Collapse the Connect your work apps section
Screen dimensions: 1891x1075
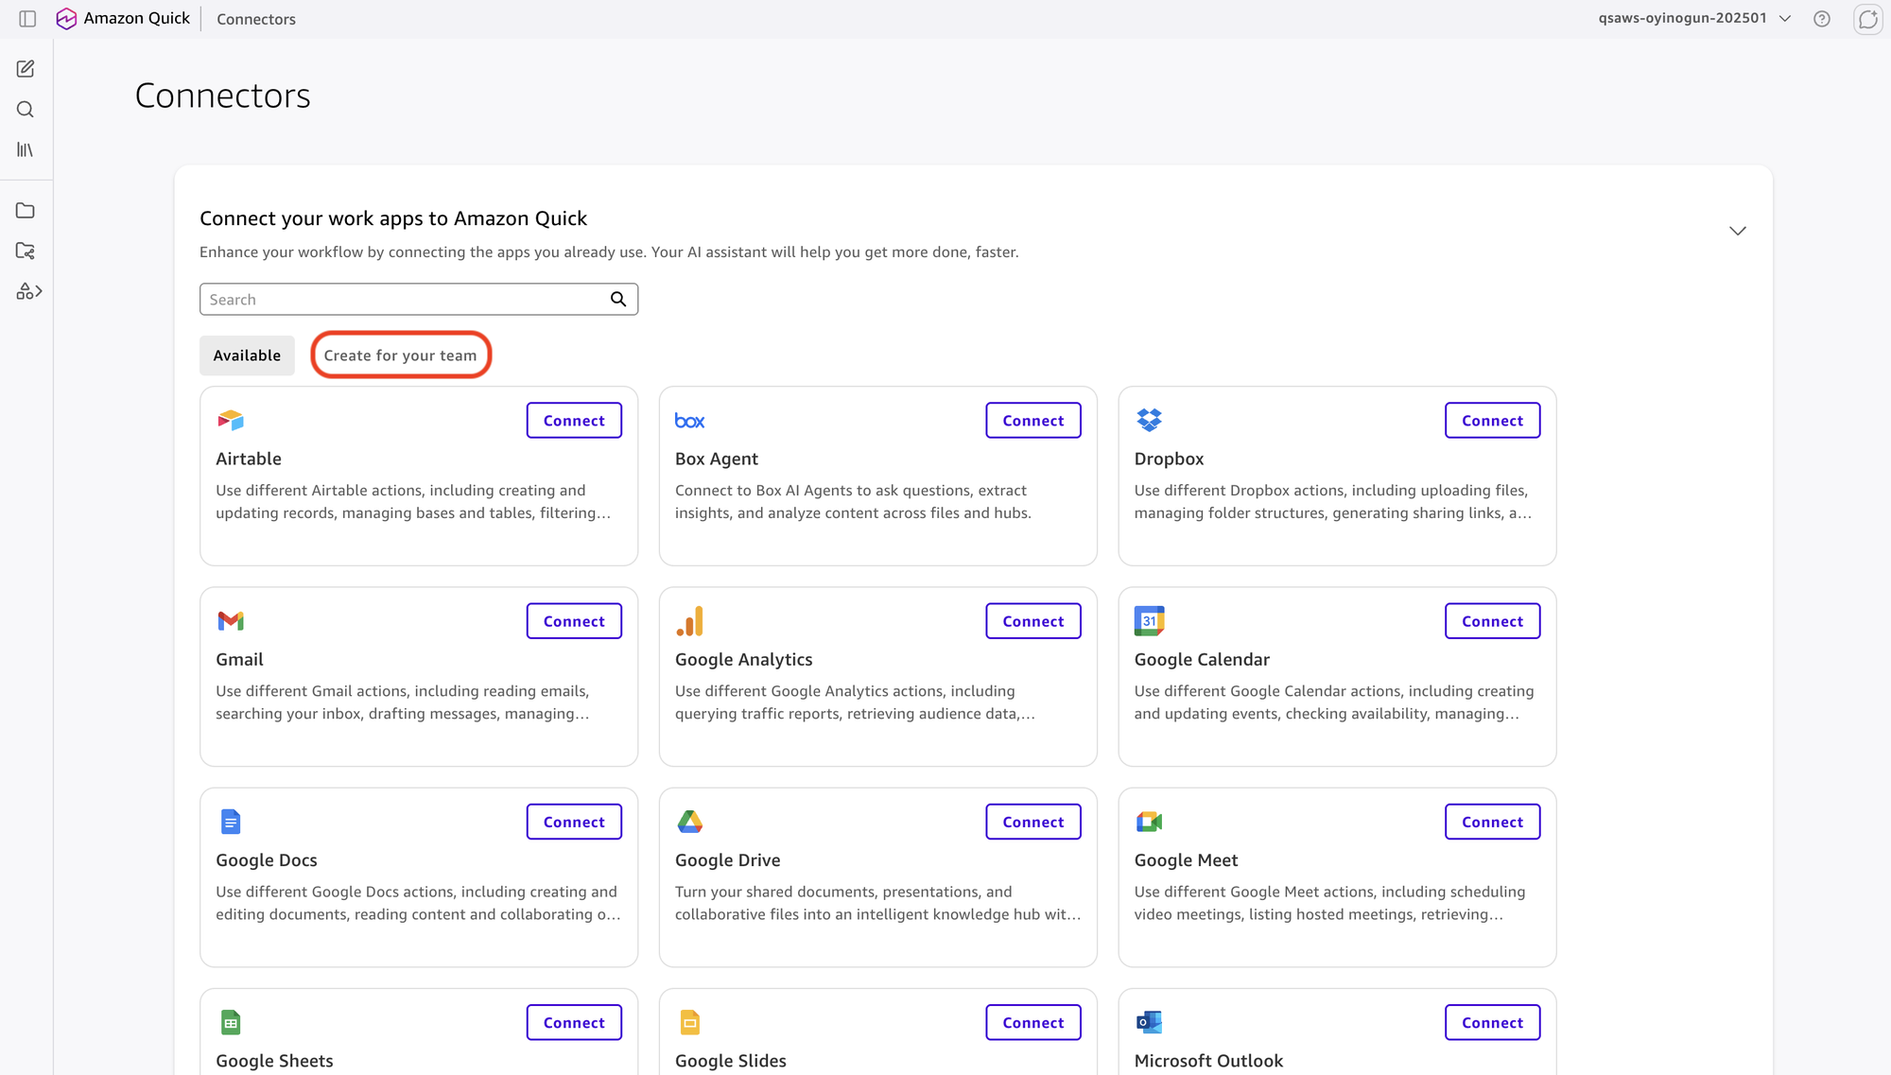click(x=1738, y=231)
